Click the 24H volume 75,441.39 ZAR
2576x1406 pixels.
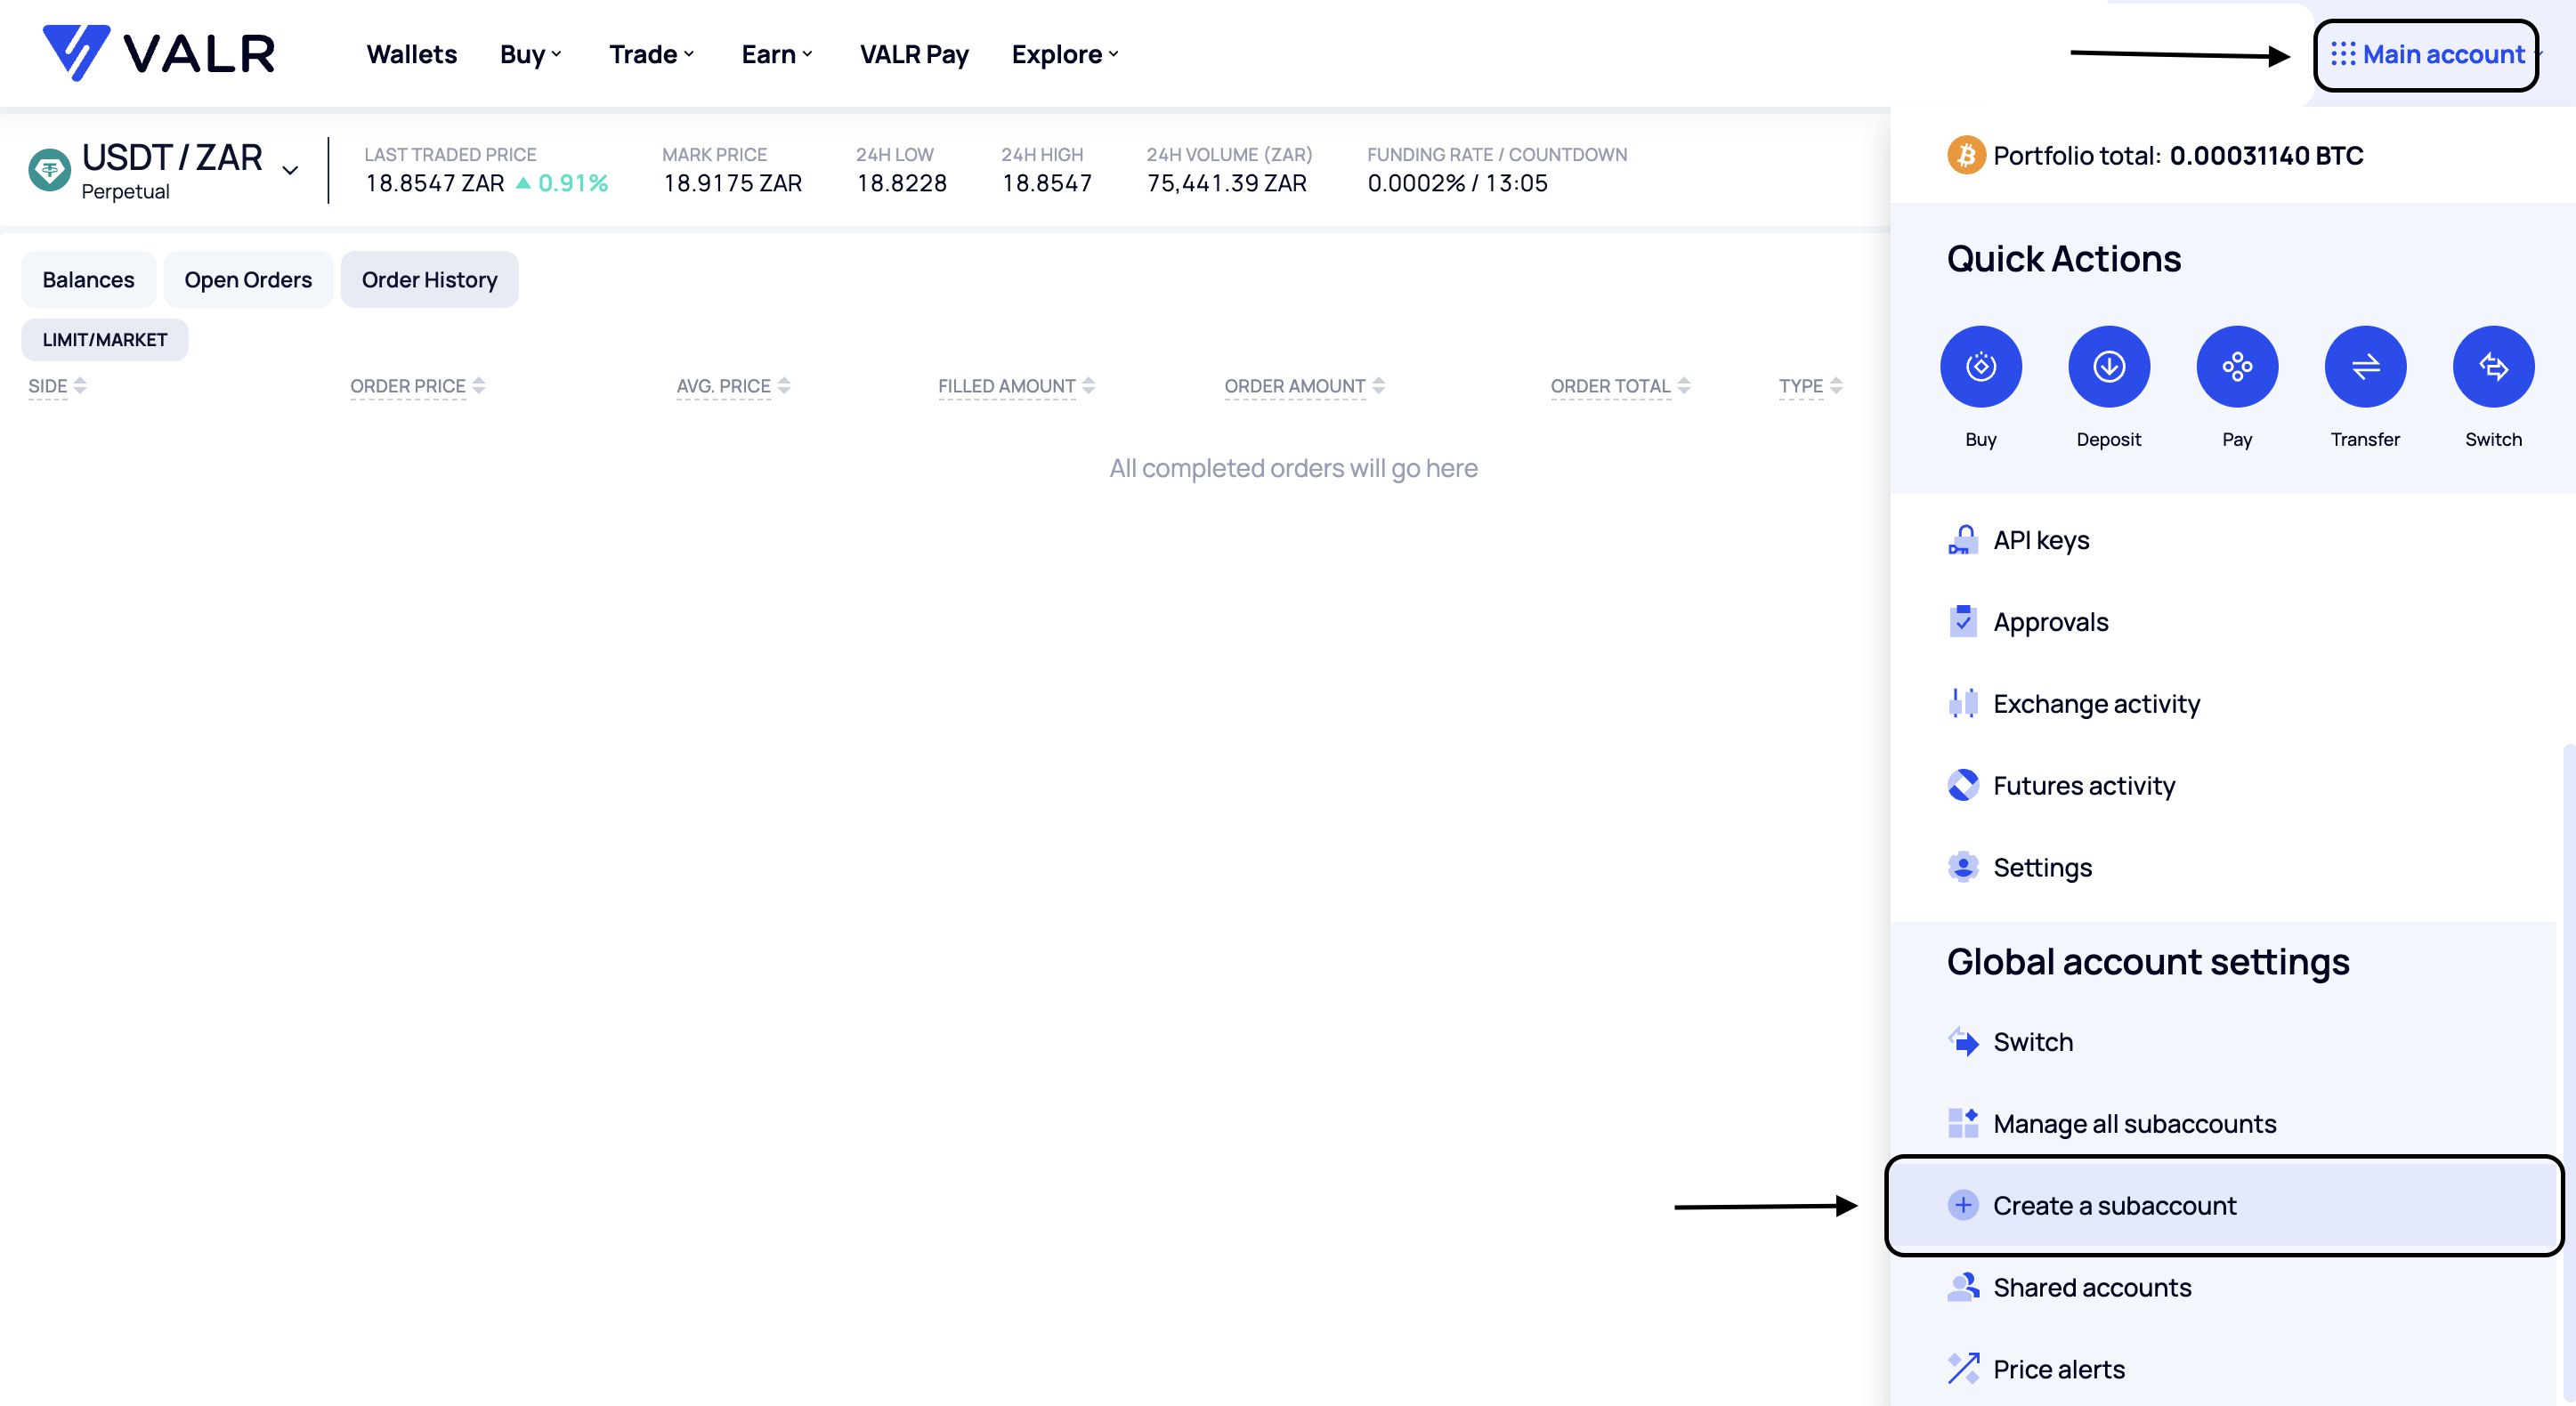click(x=1227, y=183)
